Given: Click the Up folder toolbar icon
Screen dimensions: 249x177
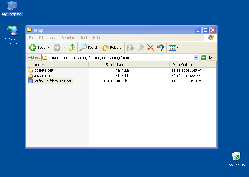Looking at the screenshot, I should (x=72, y=48).
